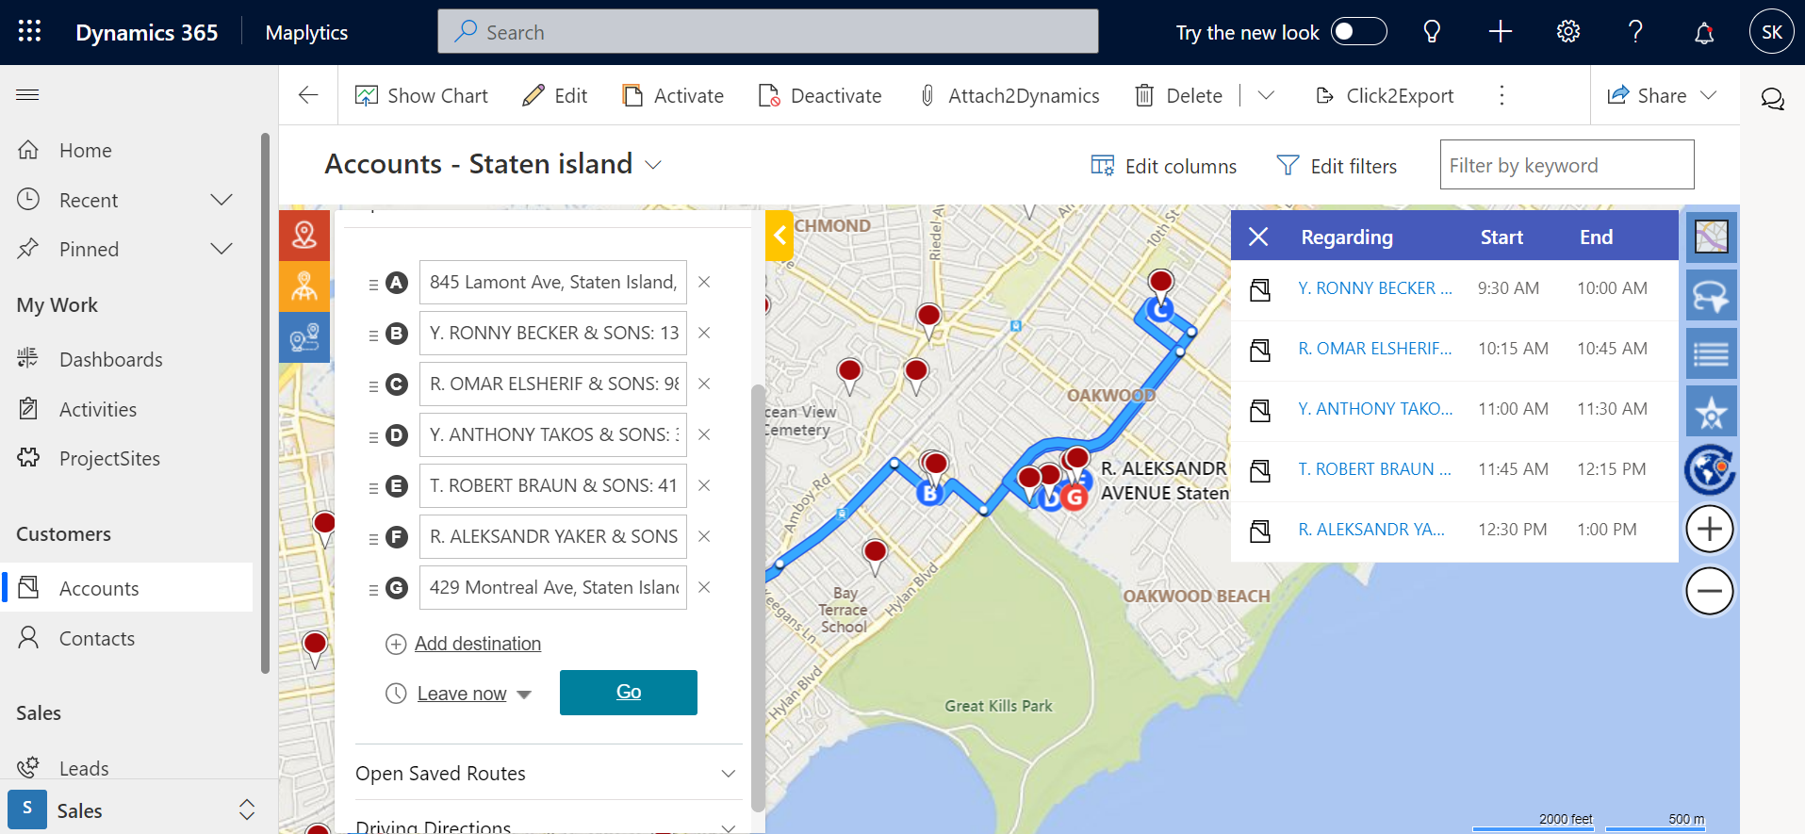
Task: Click the Activate command
Action: (673, 95)
